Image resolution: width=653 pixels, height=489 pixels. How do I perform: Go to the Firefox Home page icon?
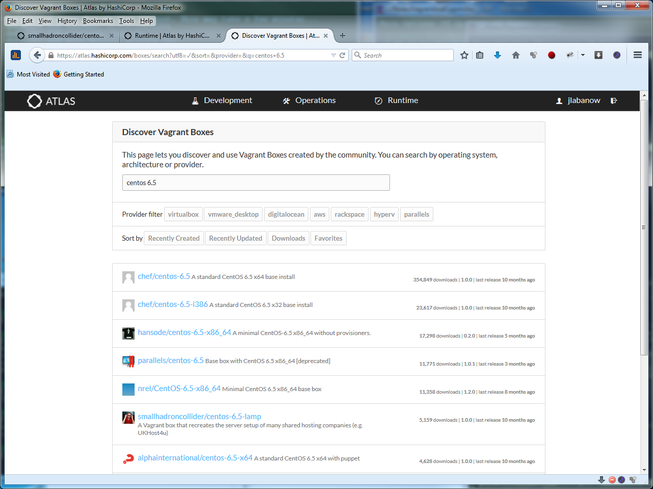(x=516, y=55)
